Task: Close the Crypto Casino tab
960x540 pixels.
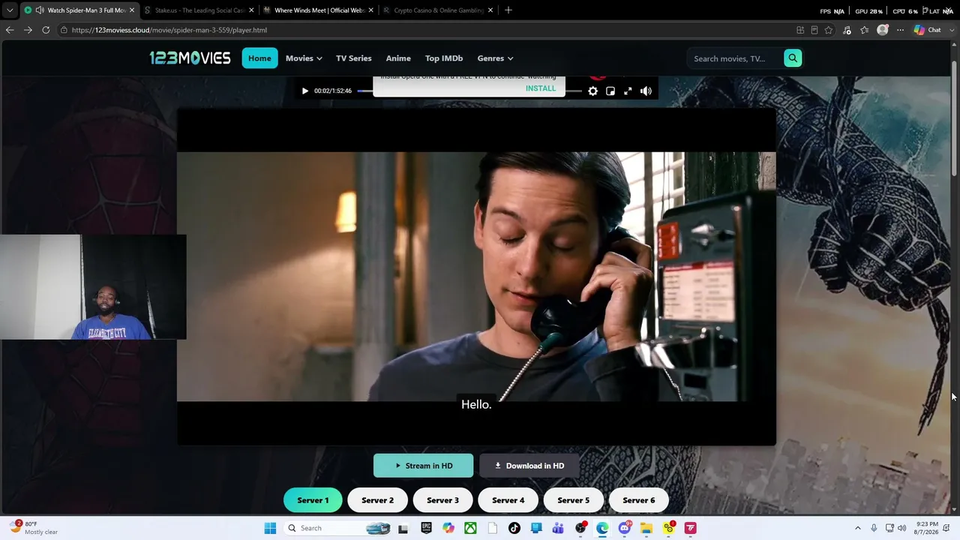Action: [x=490, y=10]
